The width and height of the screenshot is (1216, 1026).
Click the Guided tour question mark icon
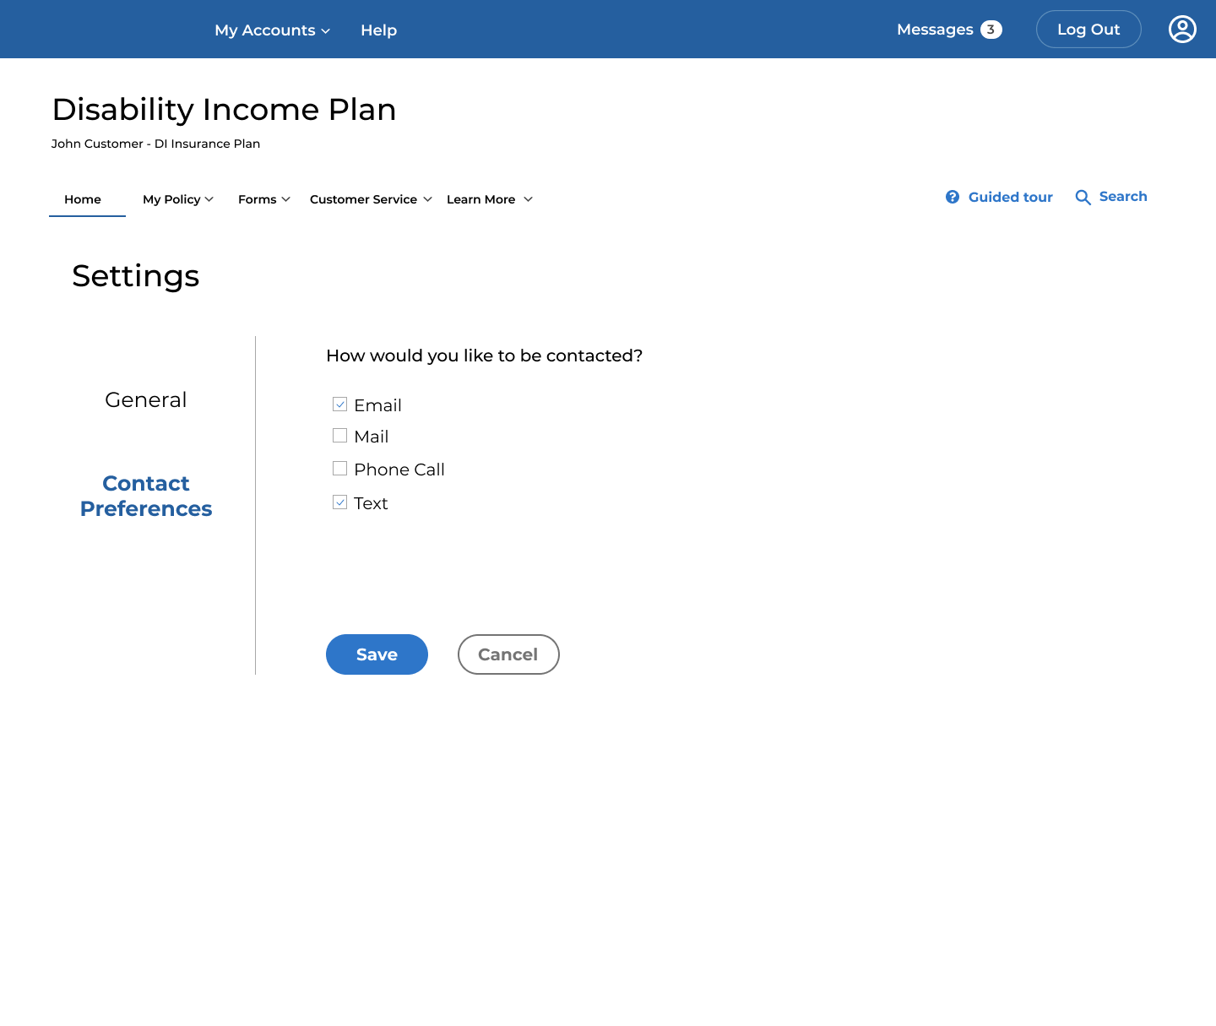pos(953,197)
